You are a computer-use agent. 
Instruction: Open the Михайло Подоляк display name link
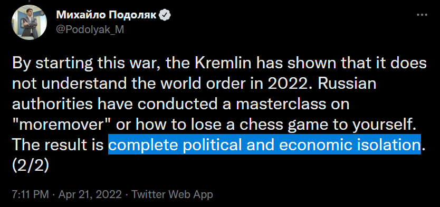coord(107,15)
